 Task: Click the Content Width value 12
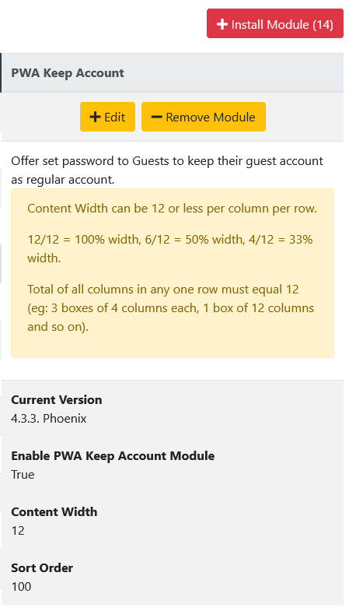tap(18, 531)
